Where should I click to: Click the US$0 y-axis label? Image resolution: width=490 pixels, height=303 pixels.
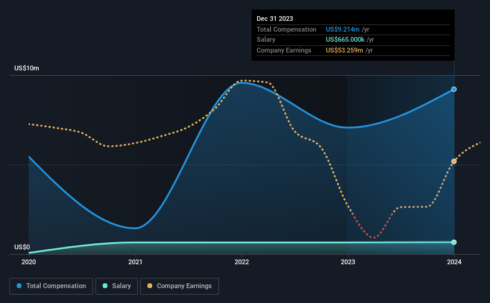22,247
